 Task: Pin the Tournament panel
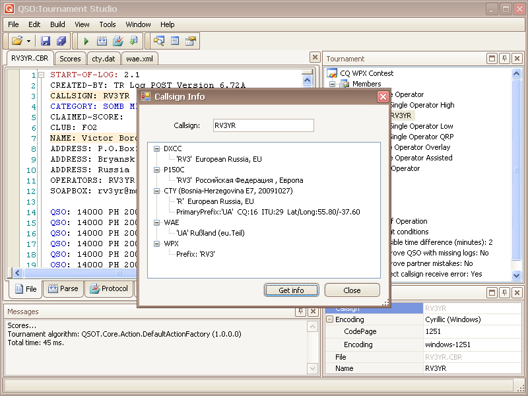(505, 59)
